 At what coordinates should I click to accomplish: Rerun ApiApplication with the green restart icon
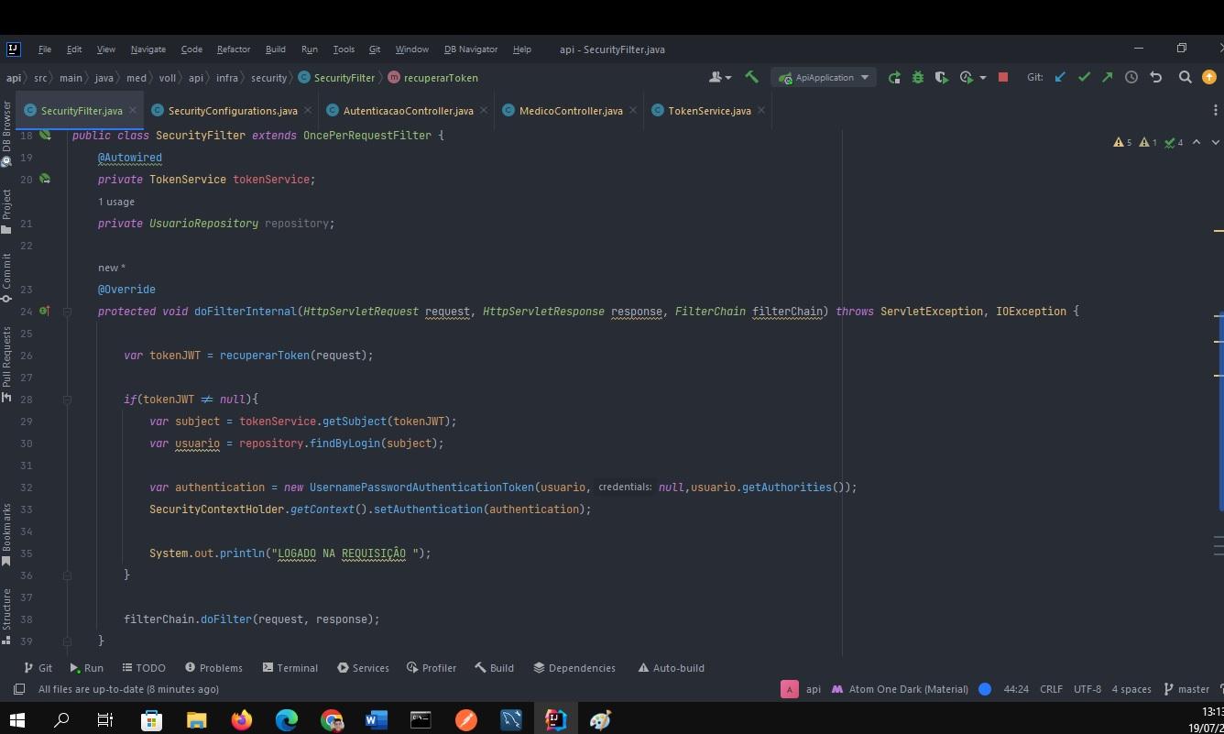pos(894,78)
